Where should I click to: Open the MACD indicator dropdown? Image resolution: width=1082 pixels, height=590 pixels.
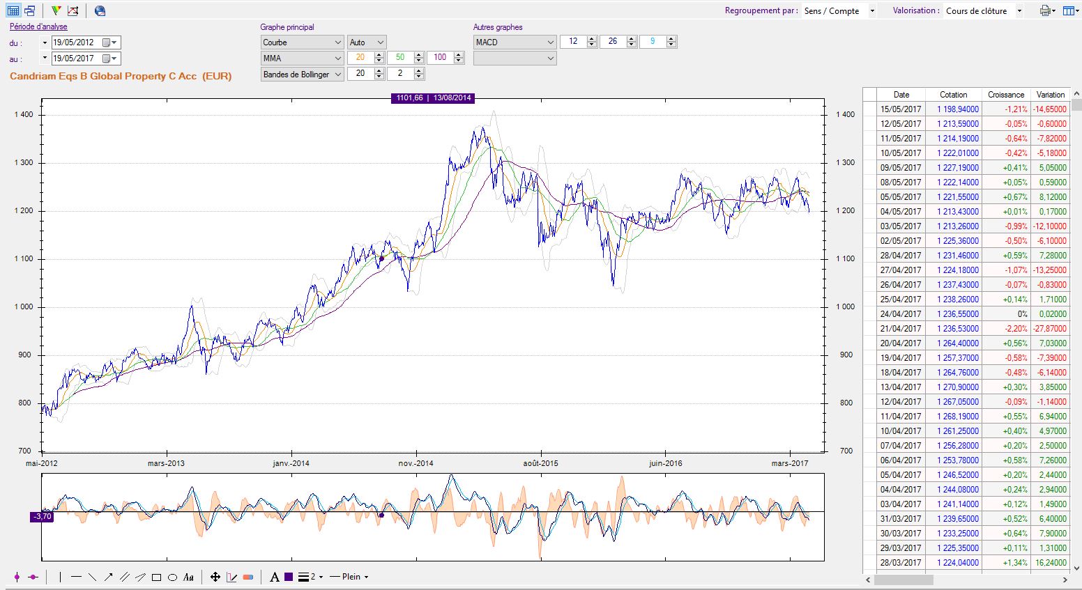point(515,42)
